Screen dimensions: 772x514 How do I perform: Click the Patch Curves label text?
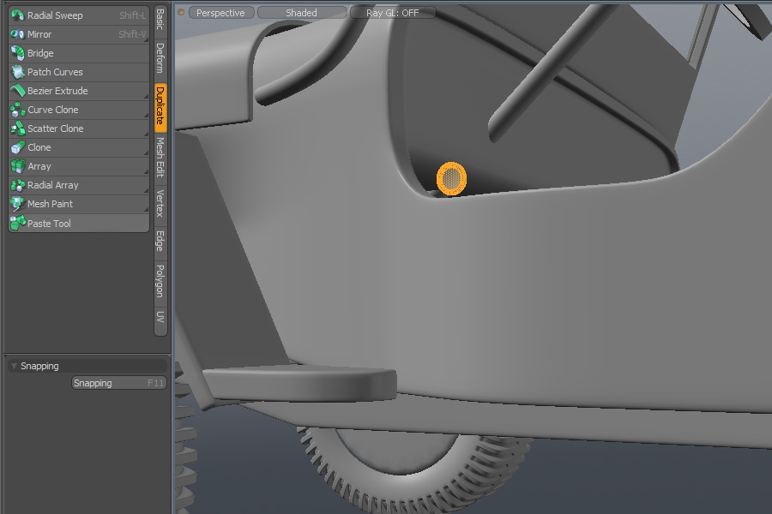(x=55, y=72)
